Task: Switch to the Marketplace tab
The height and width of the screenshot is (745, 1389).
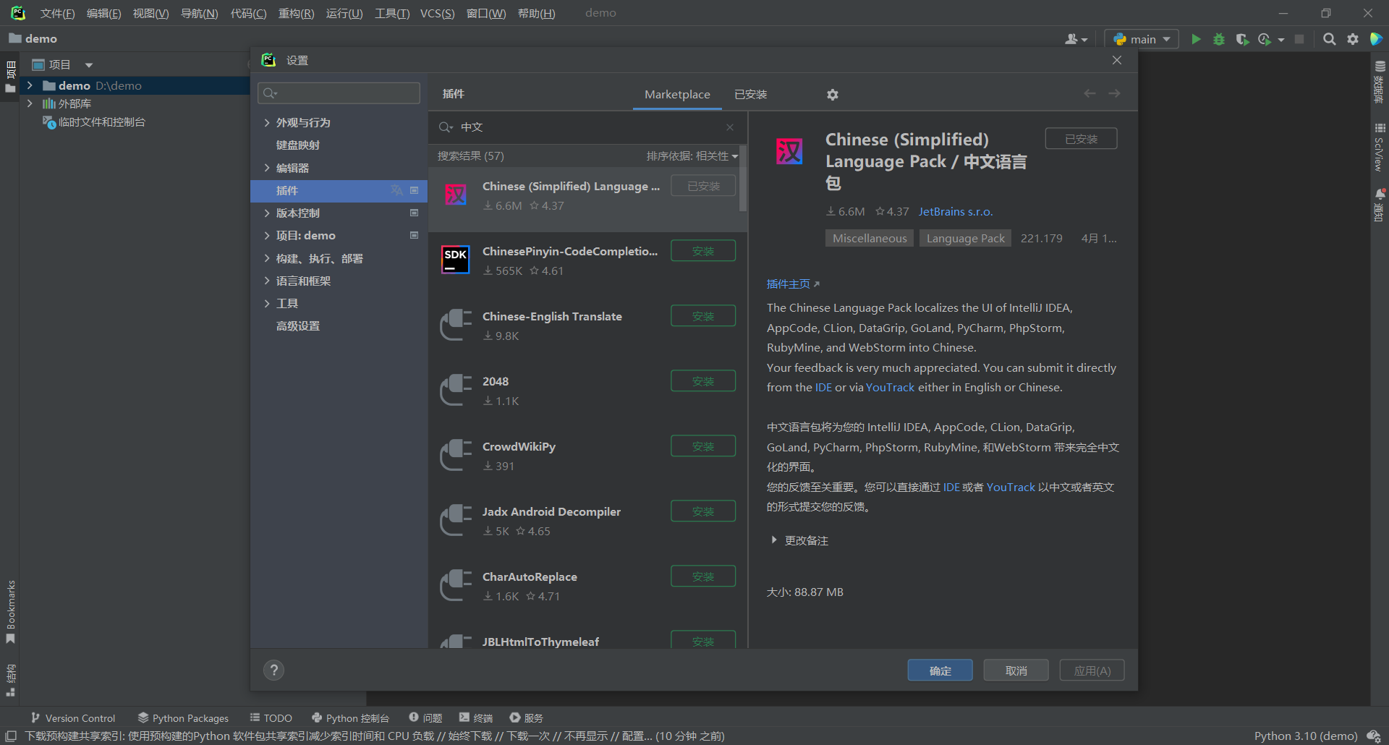Action: [677, 95]
